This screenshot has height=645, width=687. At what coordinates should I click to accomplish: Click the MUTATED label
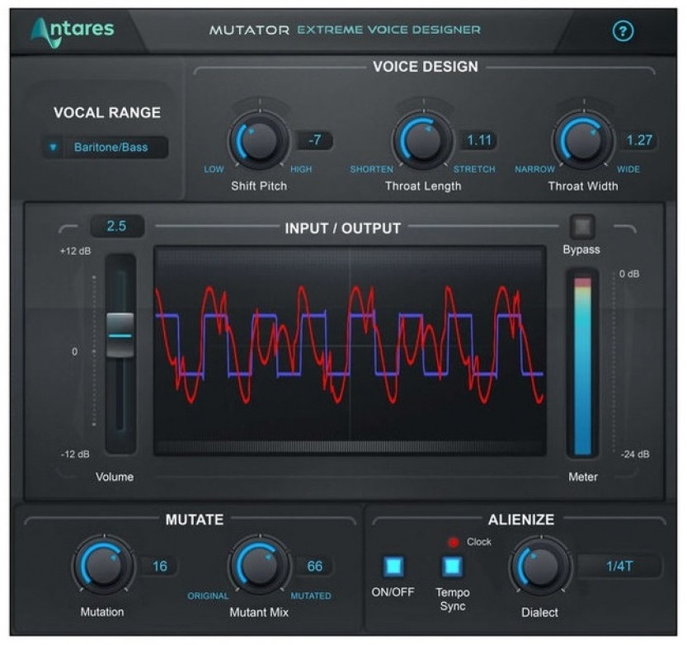click(311, 596)
